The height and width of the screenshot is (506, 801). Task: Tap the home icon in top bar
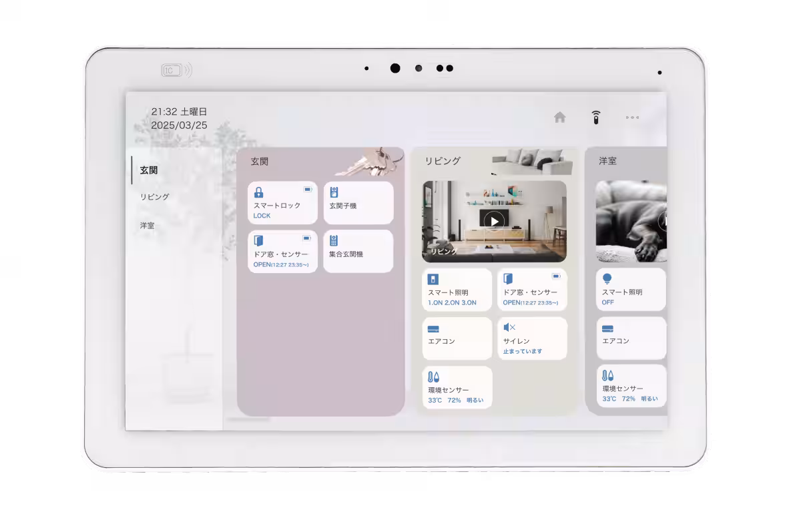tap(559, 117)
